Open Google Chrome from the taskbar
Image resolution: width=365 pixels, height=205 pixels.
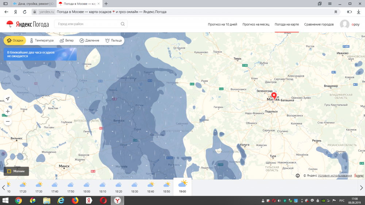pos(18,200)
